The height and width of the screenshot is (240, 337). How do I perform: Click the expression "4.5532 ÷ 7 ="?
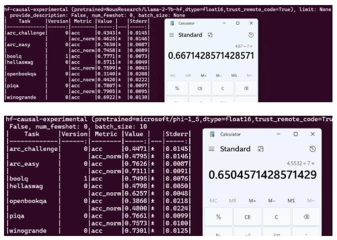click(x=300, y=163)
